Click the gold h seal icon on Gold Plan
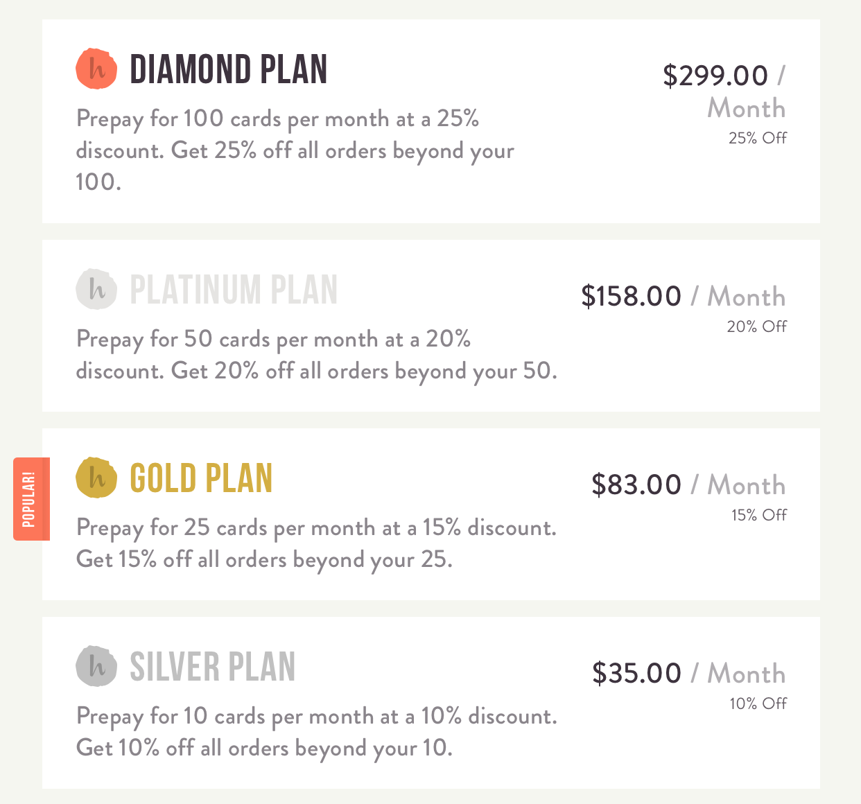This screenshot has height=804, width=861. point(96,478)
